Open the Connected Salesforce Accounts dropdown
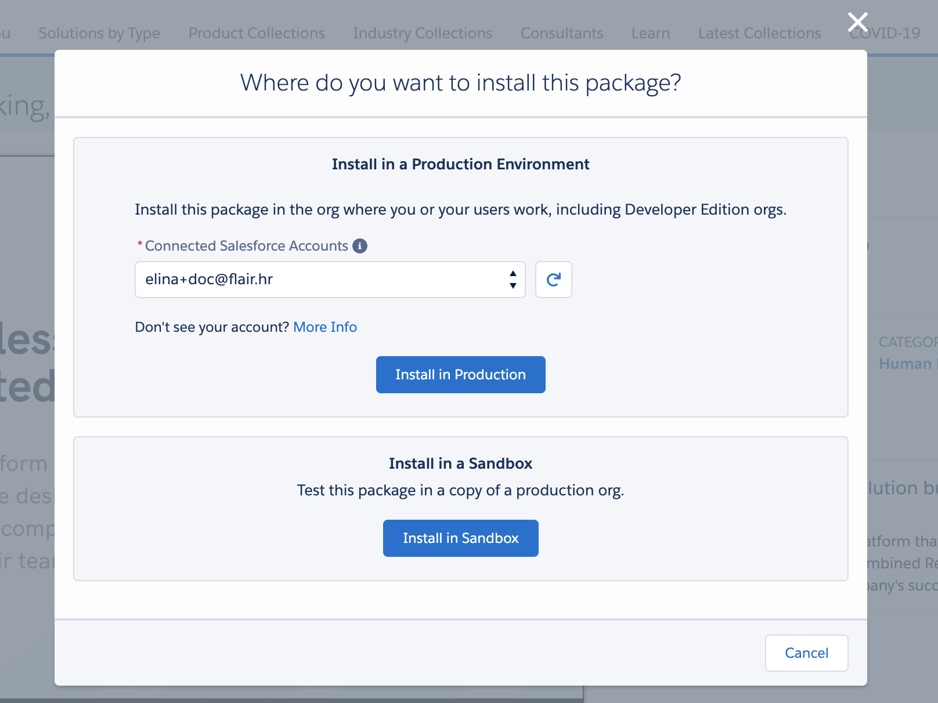Viewport: 938px width, 703px height. [x=330, y=280]
